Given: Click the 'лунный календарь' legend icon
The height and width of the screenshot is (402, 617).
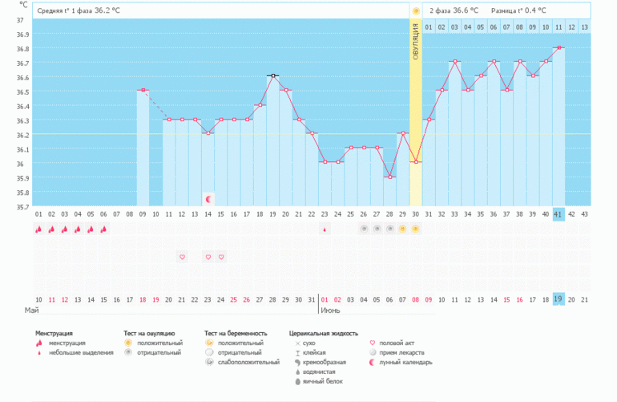Looking at the screenshot, I should [x=372, y=361].
